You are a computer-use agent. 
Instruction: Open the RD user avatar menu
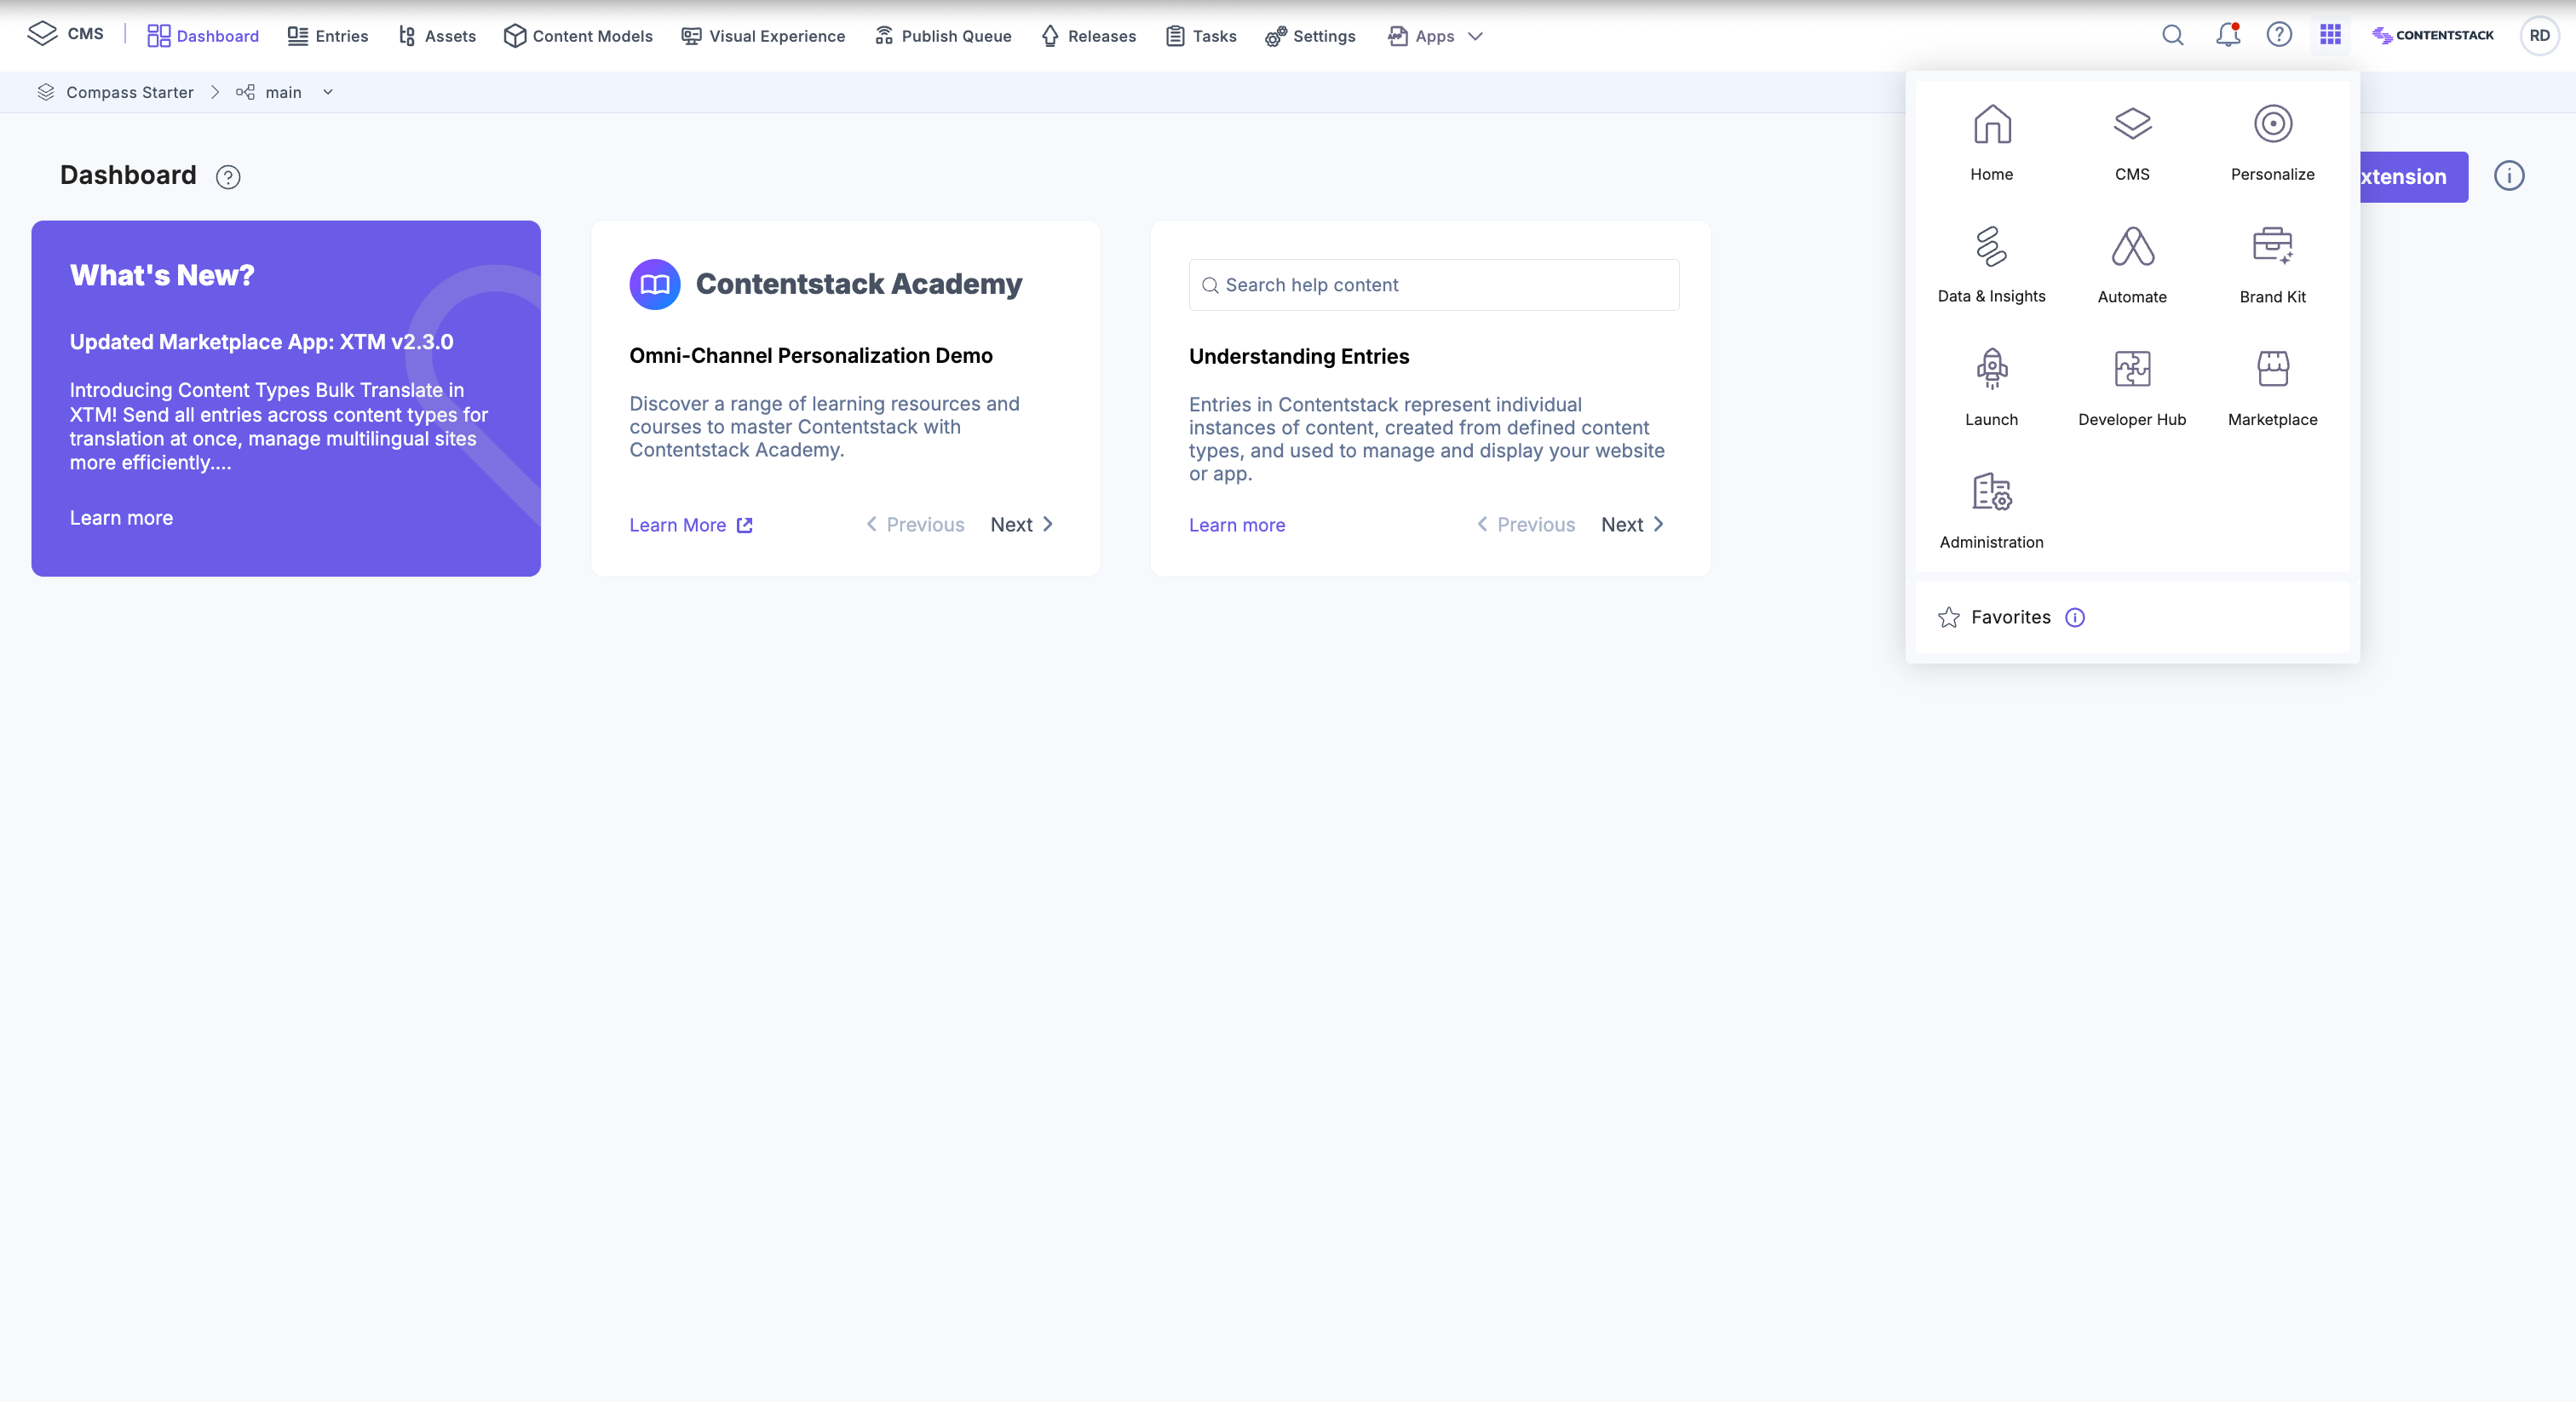point(2539,35)
